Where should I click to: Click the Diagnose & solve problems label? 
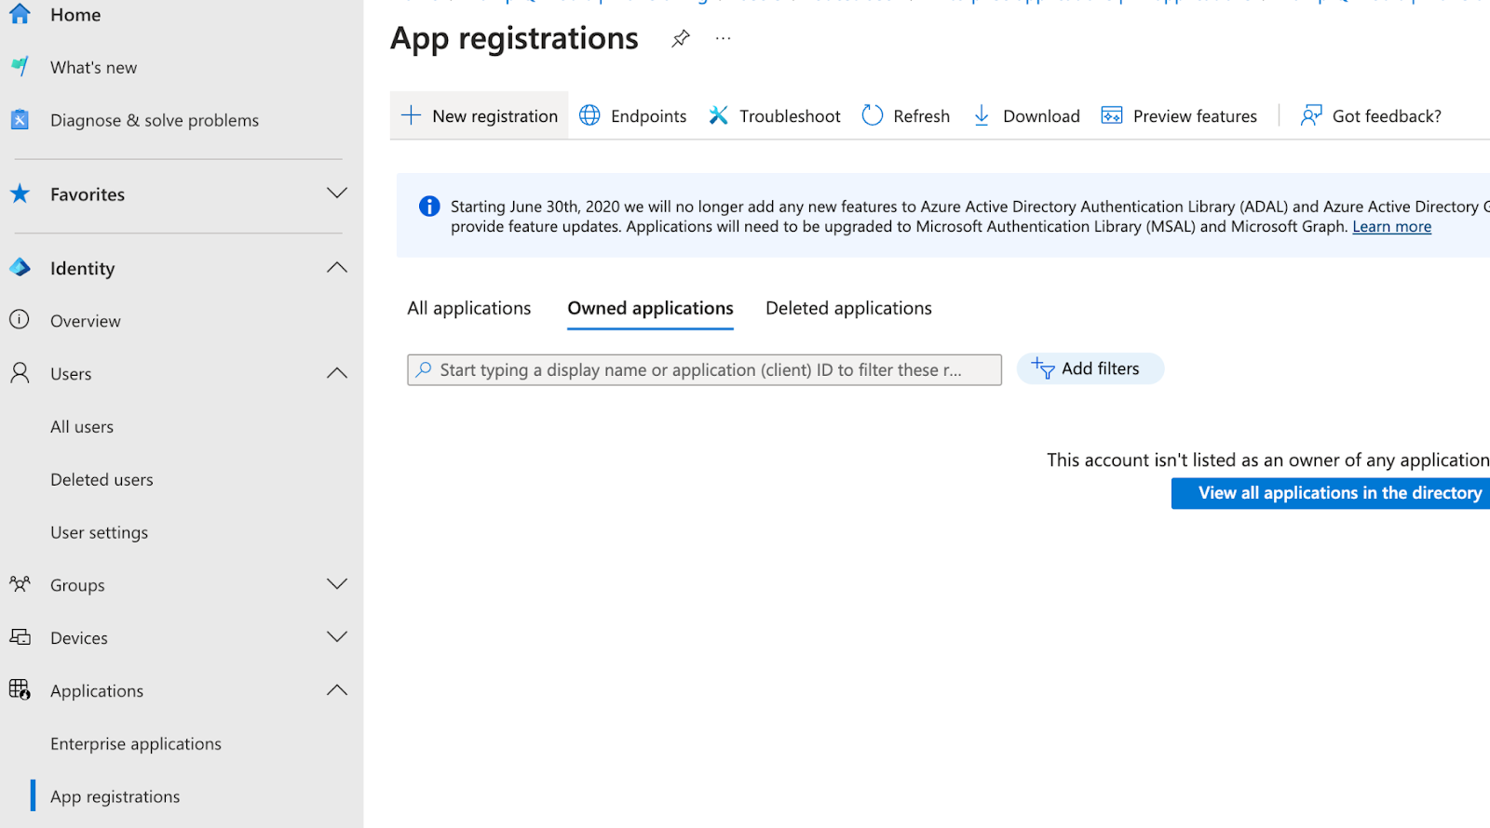(x=155, y=120)
